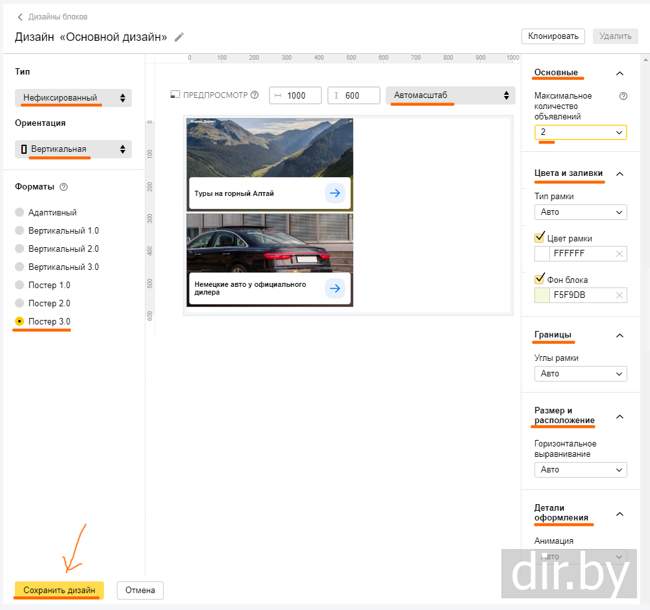Close the German car ad with its X
650x610 pixels.
(x=351, y=216)
